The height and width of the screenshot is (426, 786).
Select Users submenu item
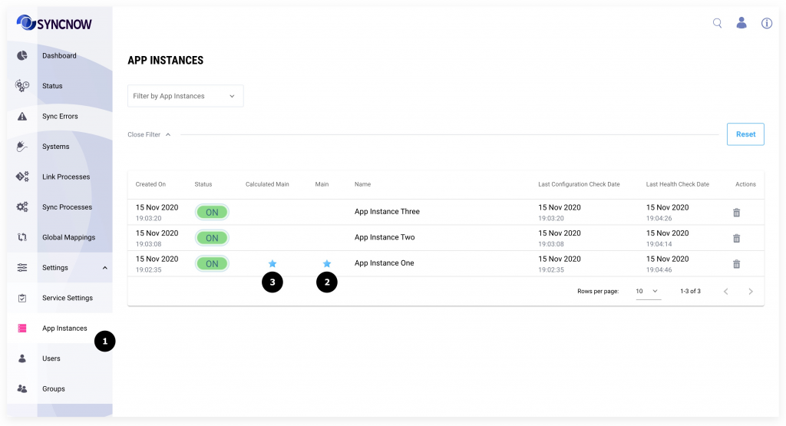pos(51,358)
